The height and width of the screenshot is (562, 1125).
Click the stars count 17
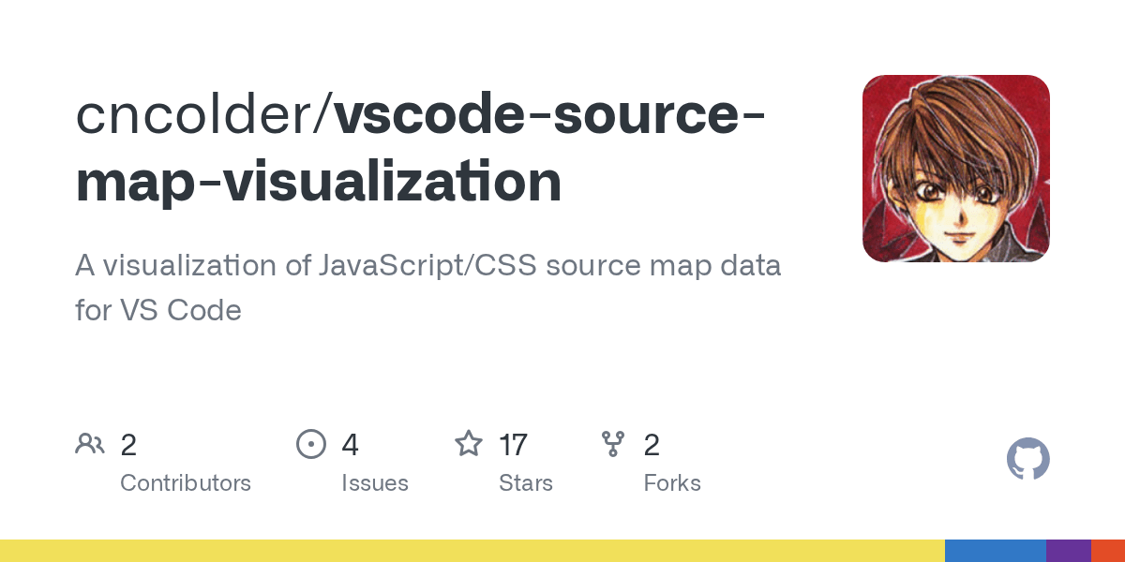click(x=513, y=445)
